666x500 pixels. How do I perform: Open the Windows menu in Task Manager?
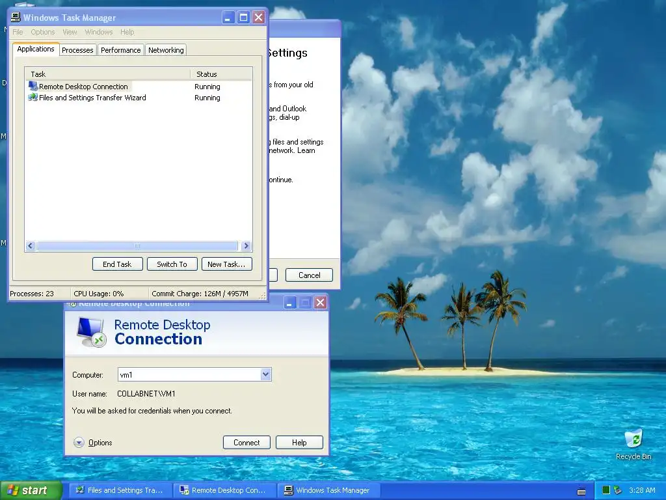pyautogui.click(x=99, y=32)
